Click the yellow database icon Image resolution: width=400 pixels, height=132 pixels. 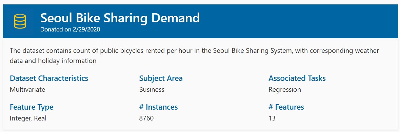point(20,21)
